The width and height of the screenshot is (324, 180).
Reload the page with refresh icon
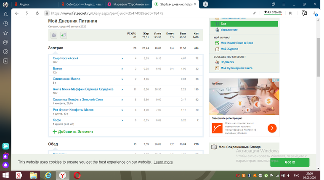[x=37, y=13]
